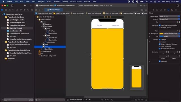Open the Issue navigator warning icon
The width and height of the screenshot is (181, 102).
pyautogui.click(x=17, y=10)
